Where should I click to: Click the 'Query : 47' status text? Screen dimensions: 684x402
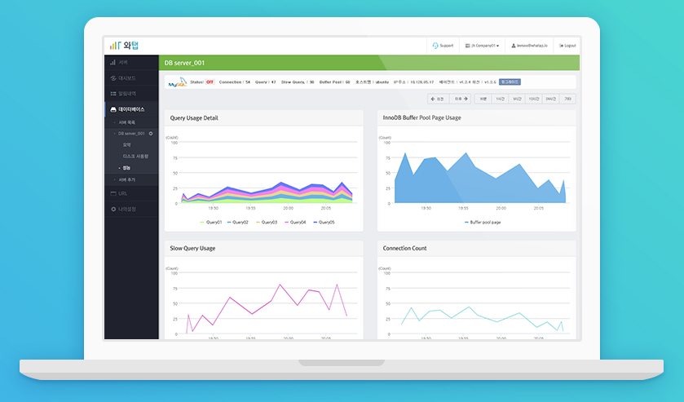click(x=265, y=82)
